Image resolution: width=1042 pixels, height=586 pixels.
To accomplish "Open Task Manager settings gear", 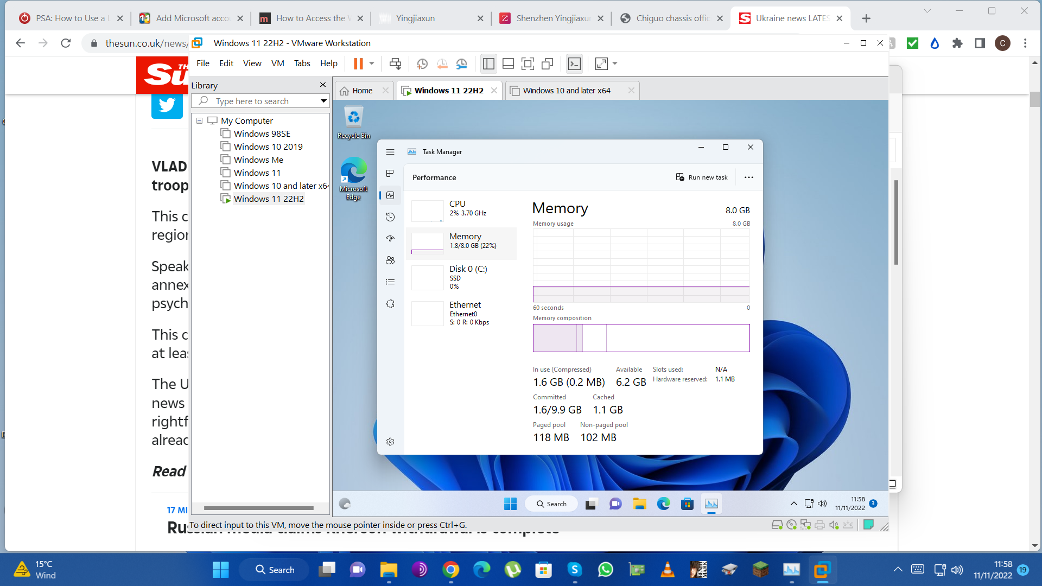I will (x=390, y=442).
